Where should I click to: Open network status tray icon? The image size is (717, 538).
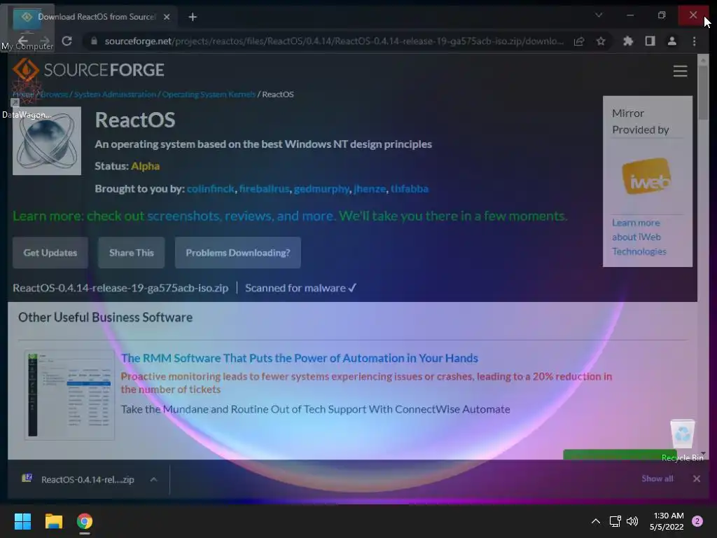point(615,521)
